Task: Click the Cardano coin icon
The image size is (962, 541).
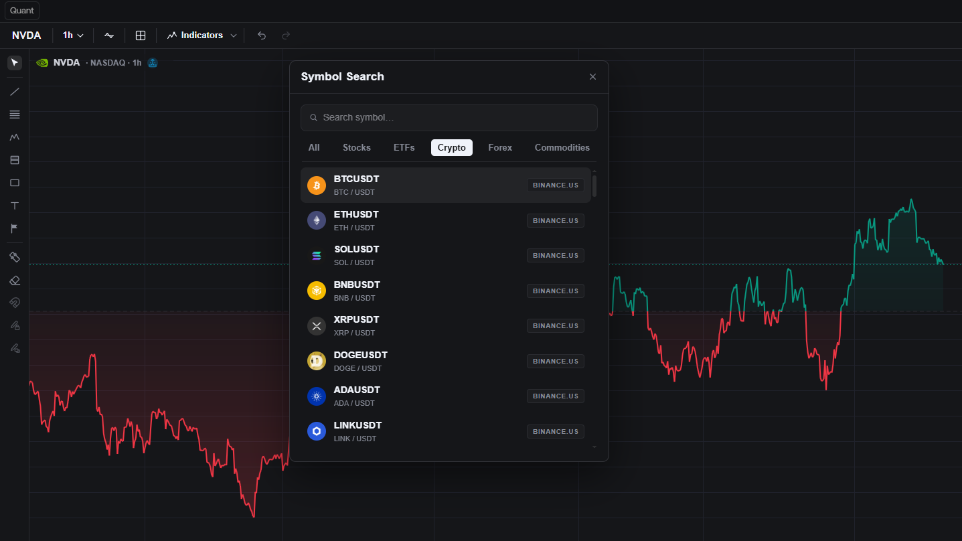Action: [317, 396]
